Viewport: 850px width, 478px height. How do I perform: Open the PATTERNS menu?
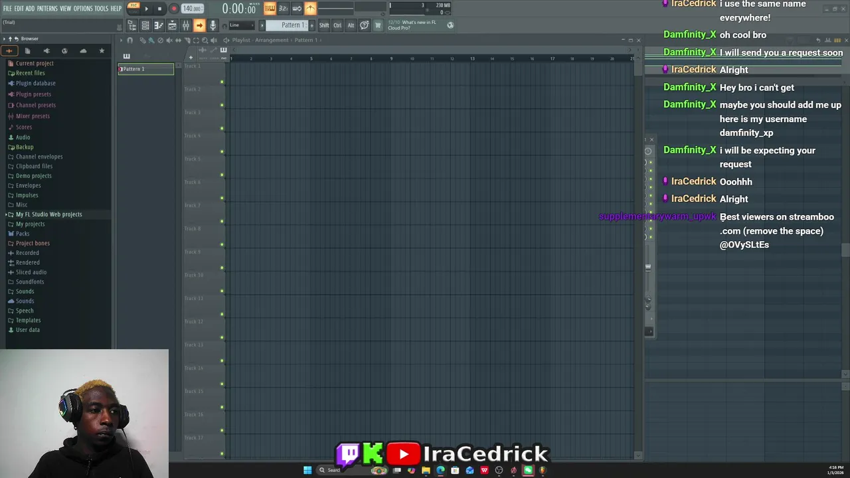[47, 9]
